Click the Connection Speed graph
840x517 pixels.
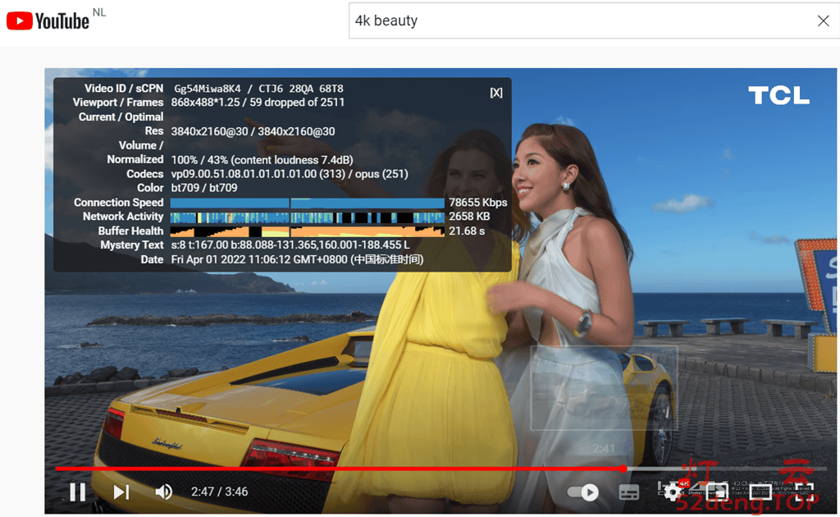[x=308, y=203]
